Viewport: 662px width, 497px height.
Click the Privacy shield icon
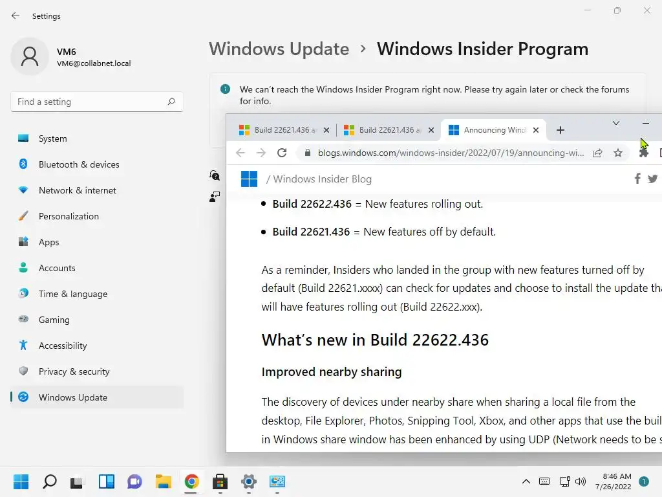23,371
